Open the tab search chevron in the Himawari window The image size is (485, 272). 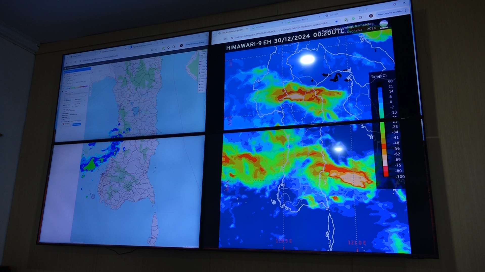tap(214, 34)
